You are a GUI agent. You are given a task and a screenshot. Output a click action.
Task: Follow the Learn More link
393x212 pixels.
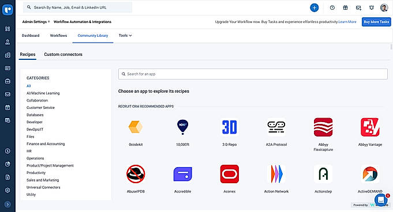pyautogui.click(x=347, y=22)
